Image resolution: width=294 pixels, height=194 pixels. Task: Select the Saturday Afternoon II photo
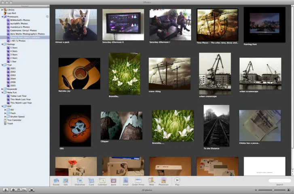click(x=123, y=25)
